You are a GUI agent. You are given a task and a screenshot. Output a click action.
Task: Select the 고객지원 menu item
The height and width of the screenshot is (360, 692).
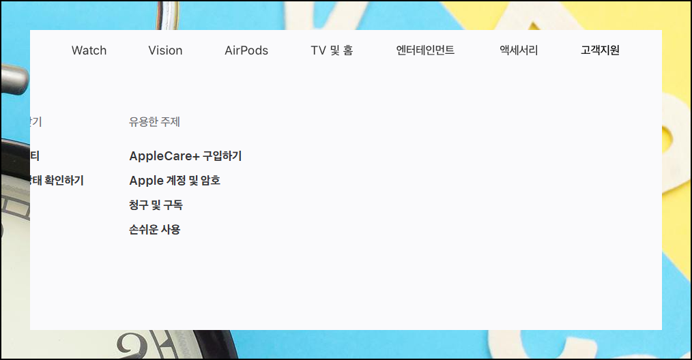(x=600, y=50)
